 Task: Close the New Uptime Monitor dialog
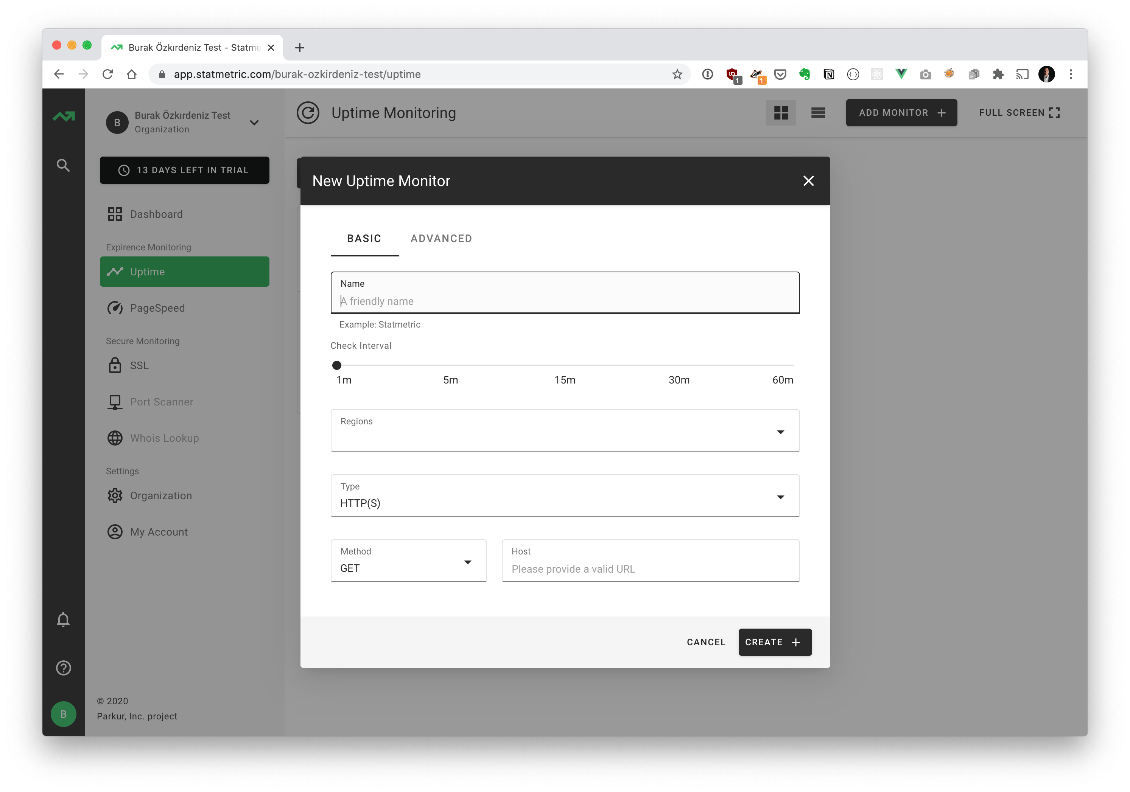click(x=808, y=181)
